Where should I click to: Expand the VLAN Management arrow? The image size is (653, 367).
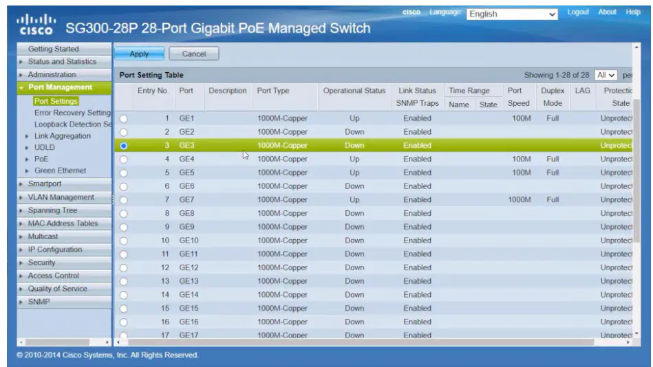(x=21, y=197)
